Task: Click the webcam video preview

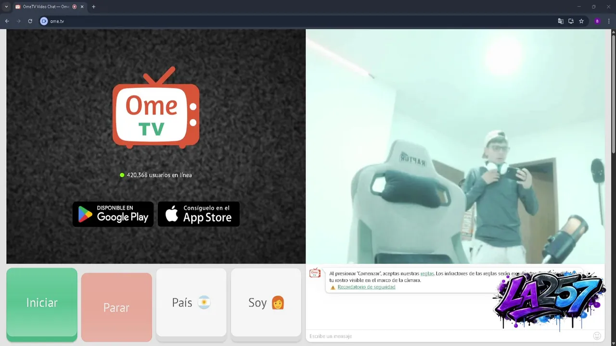Action: tap(455, 147)
